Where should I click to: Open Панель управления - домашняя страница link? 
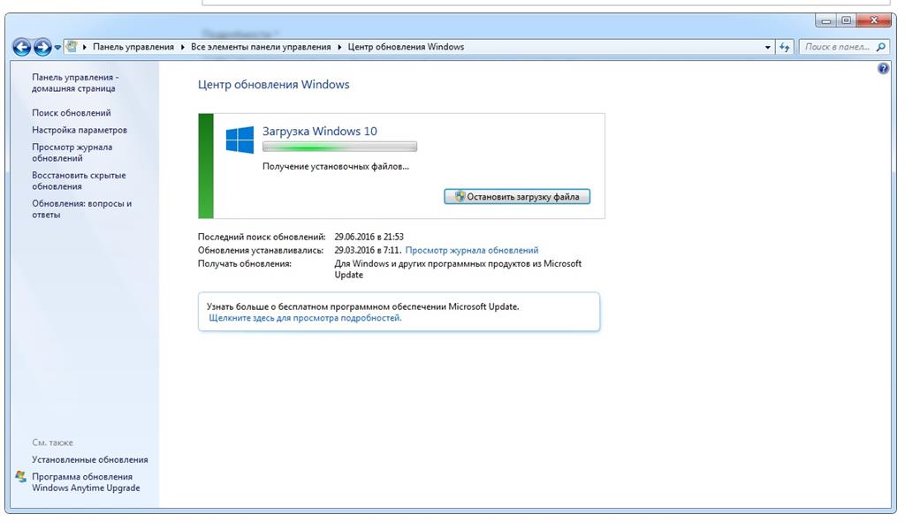click(75, 83)
